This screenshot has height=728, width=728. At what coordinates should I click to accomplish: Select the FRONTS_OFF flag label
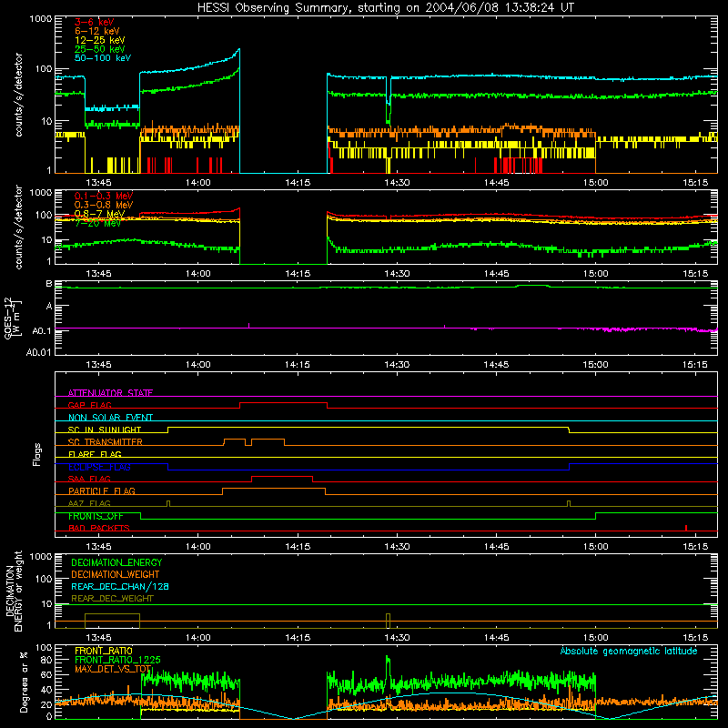click(96, 516)
